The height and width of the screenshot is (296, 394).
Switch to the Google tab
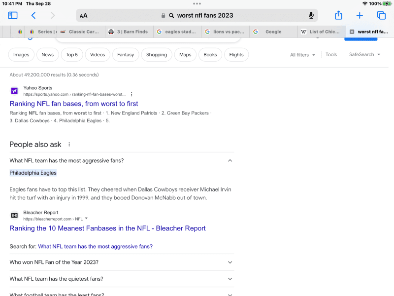pyautogui.click(x=274, y=32)
